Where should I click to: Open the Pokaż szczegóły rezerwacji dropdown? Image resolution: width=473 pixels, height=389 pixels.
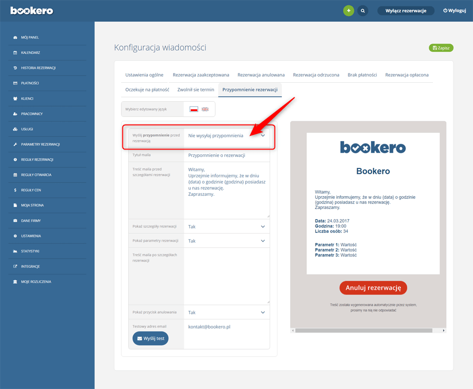[227, 227]
